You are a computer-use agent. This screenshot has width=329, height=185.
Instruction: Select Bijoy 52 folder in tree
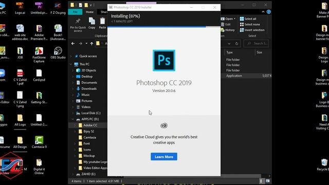86,132
